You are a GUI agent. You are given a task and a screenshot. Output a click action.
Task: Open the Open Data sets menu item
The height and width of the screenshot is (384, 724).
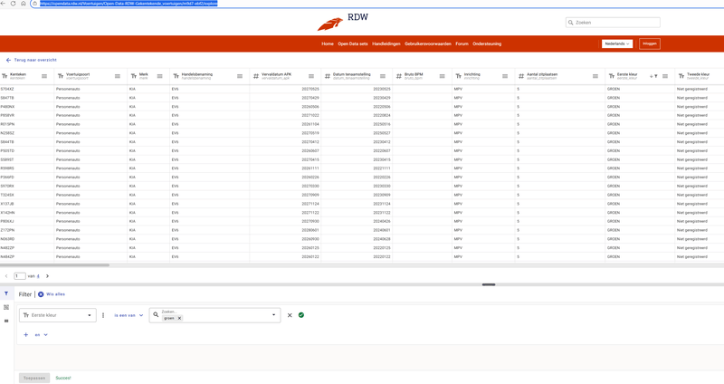[353, 43]
